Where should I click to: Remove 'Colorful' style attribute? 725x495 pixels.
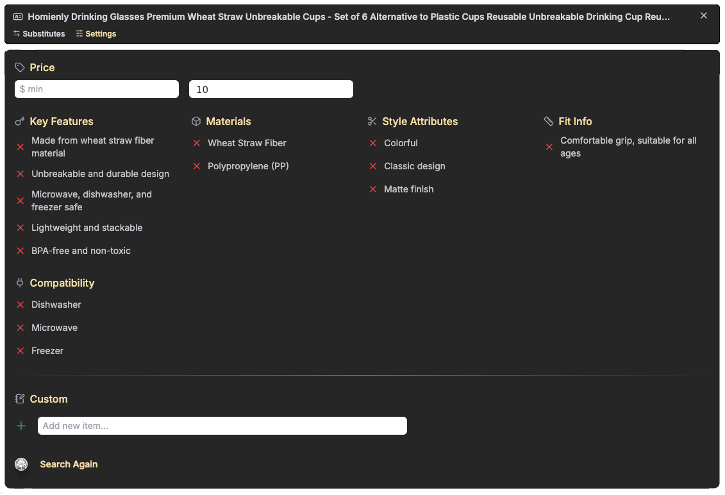(x=373, y=143)
